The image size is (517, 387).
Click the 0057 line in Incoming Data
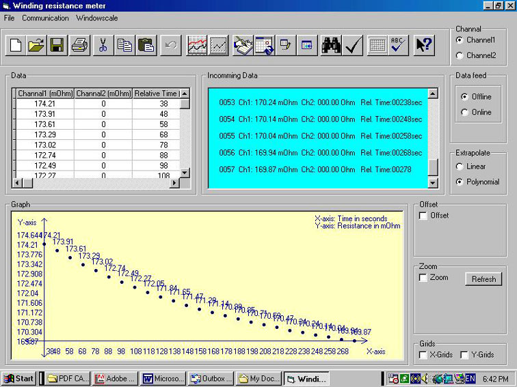[x=315, y=169]
